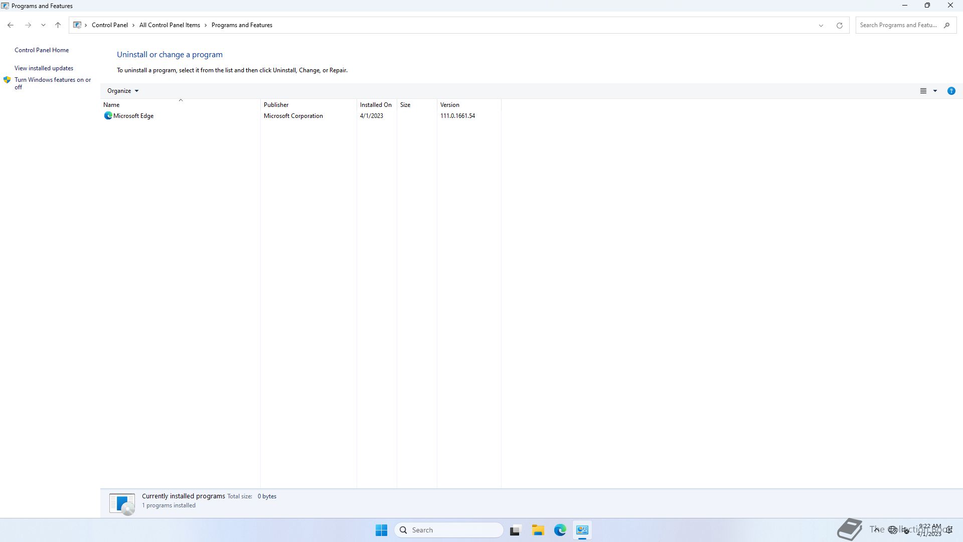Click the Programs and Features title bar icon

5,6
